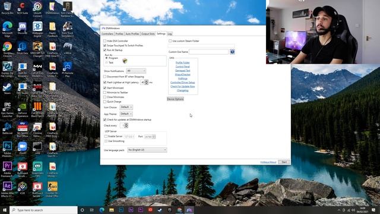Open Show Notifications dropdown
The image size is (380, 214).
pyautogui.click(x=136, y=71)
